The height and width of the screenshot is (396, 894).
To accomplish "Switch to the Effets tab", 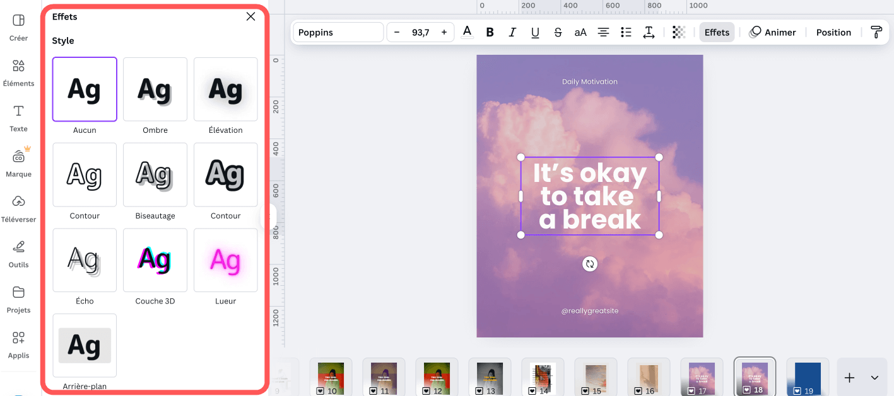I will click(x=716, y=31).
